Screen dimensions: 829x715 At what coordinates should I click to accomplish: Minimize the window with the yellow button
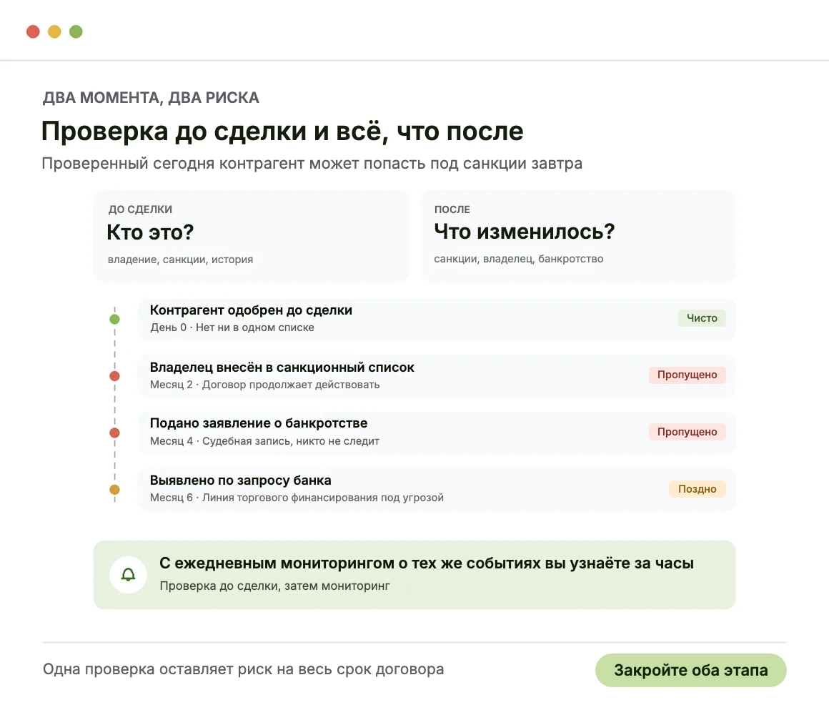54,31
